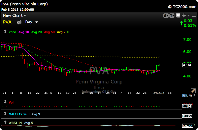Open the S dropdown button in toolbar

click(x=166, y=15)
